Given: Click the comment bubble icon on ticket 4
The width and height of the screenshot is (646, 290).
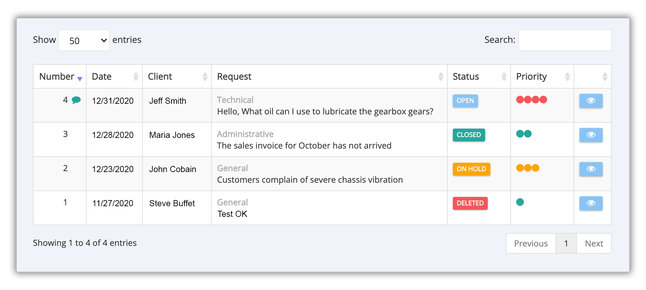Looking at the screenshot, I should (76, 100).
